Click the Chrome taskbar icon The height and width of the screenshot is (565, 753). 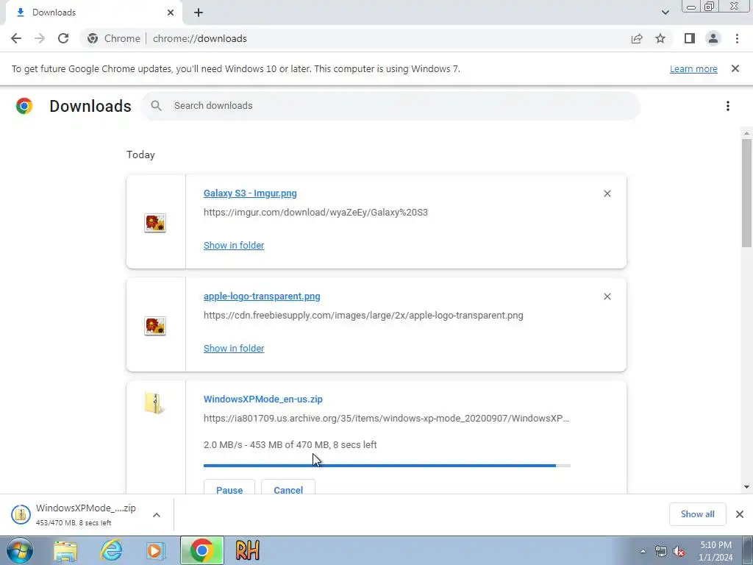click(201, 550)
